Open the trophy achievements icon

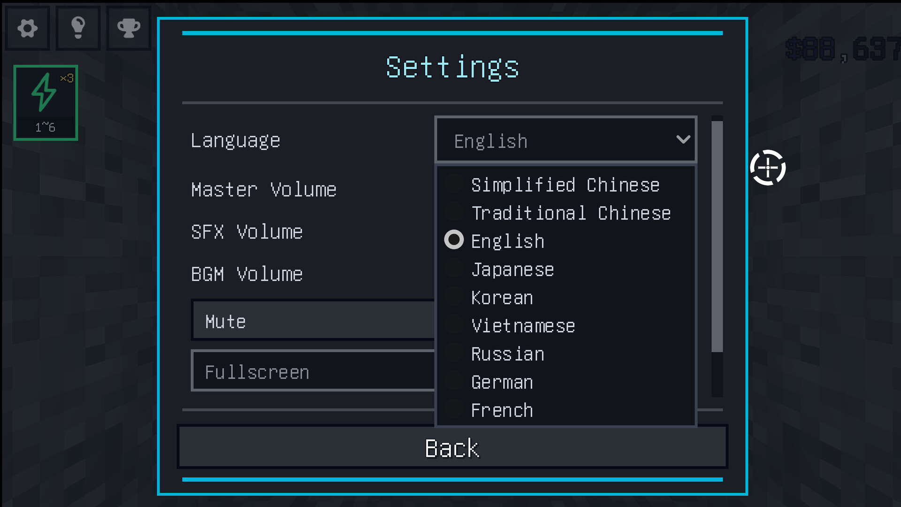129,28
